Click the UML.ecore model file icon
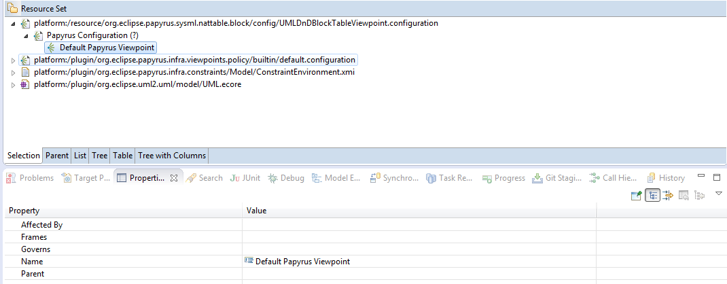The width and height of the screenshot is (727, 284). 25,85
